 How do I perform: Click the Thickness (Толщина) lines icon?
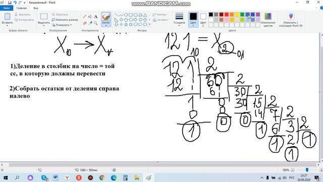(179, 16)
